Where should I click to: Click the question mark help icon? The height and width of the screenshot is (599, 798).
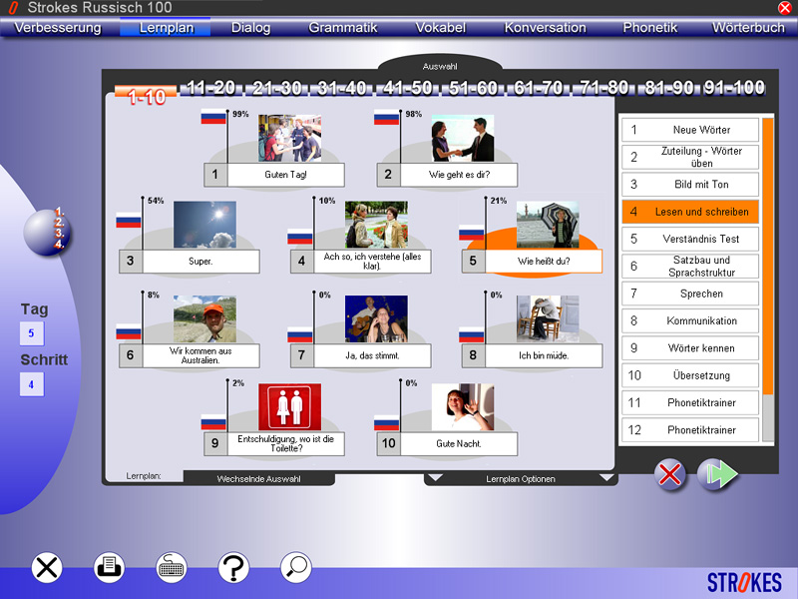pyautogui.click(x=233, y=567)
